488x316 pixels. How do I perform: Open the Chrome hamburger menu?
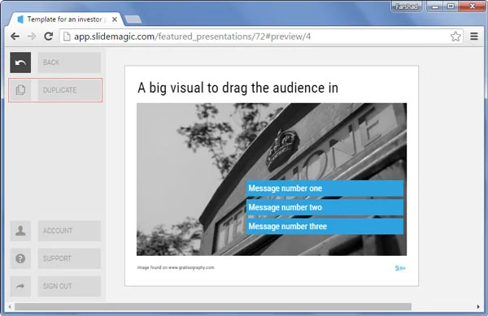click(x=474, y=37)
